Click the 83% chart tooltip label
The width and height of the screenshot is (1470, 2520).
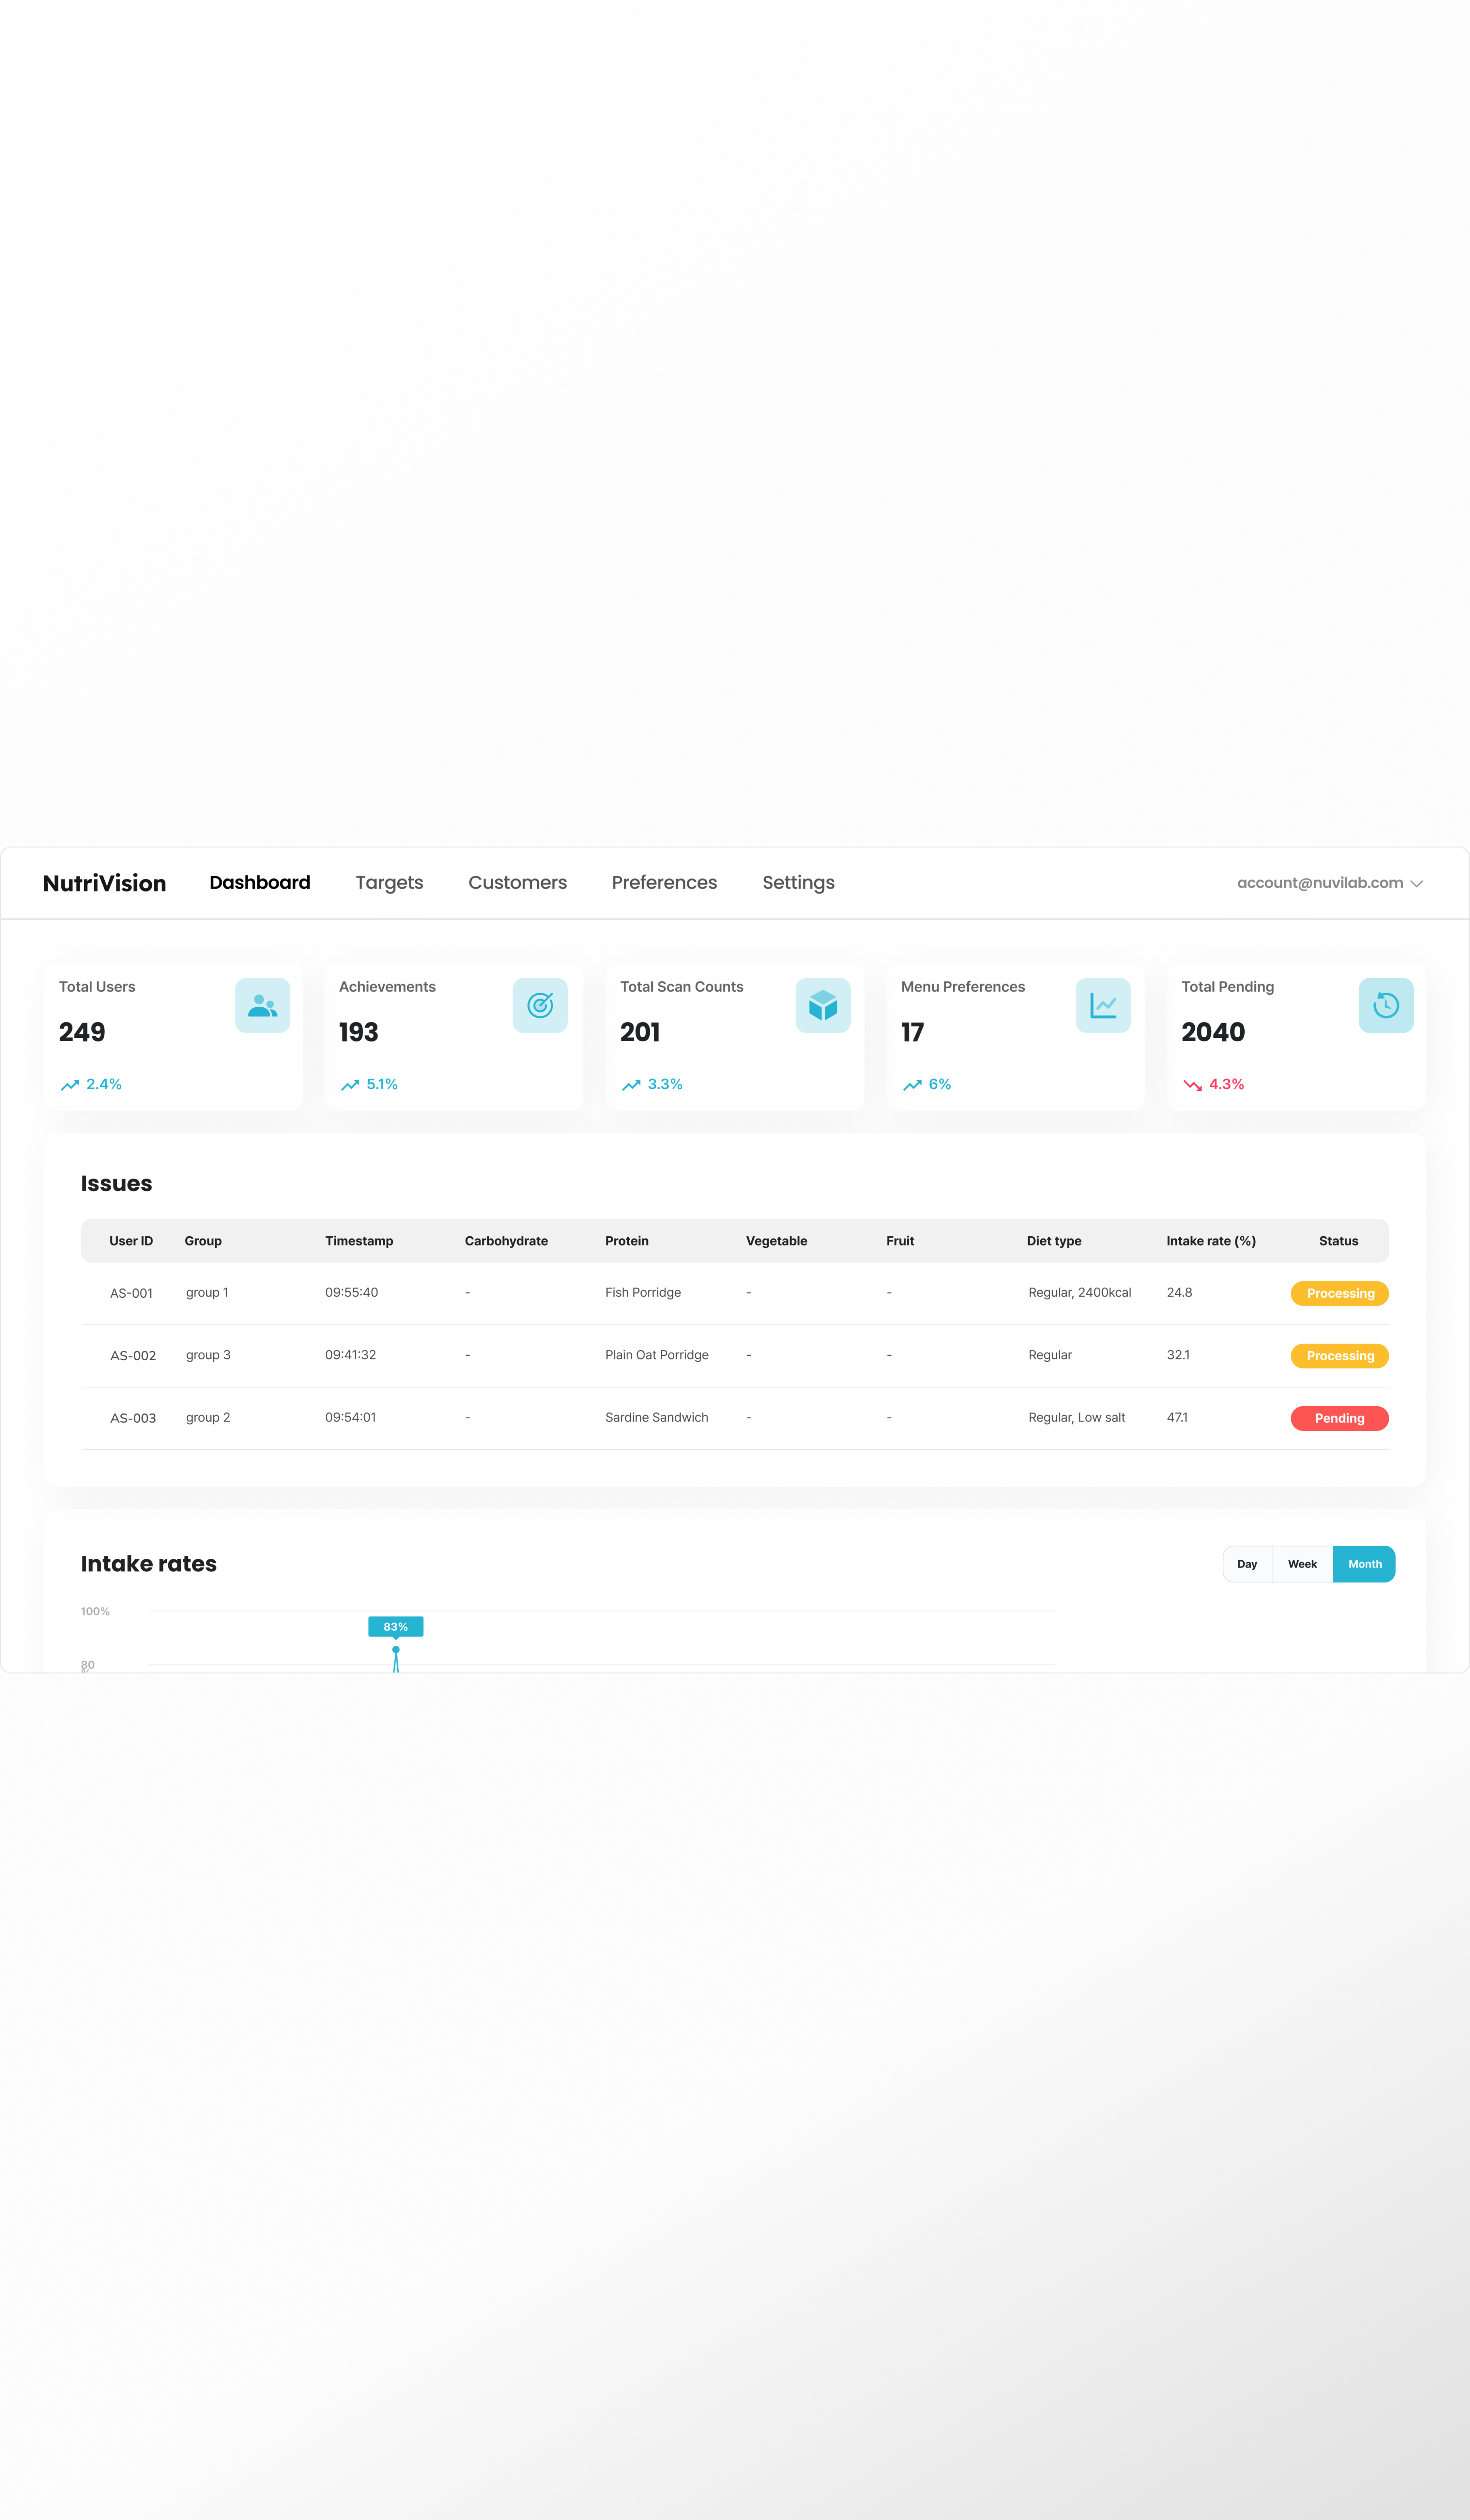[x=396, y=1627]
